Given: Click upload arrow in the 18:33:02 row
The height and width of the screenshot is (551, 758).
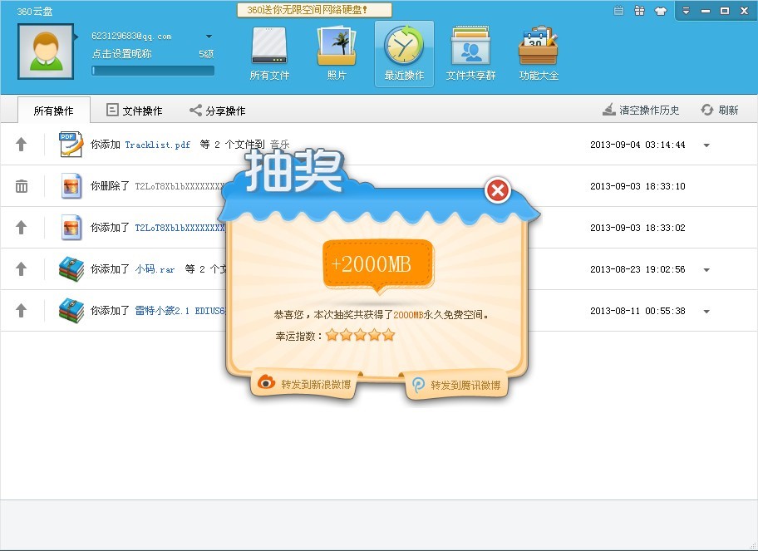Looking at the screenshot, I should pos(22,227).
